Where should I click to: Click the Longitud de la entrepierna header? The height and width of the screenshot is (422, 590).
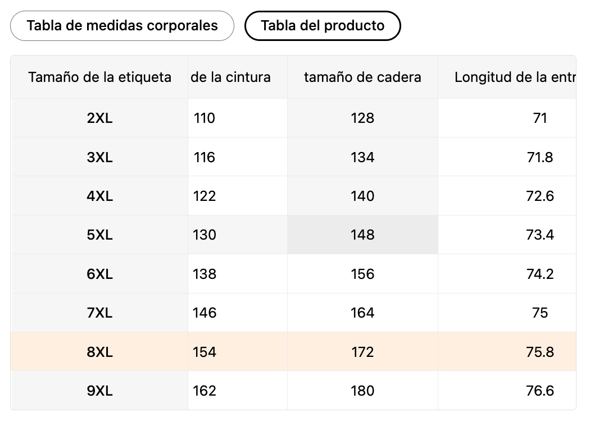click(x=514, y=77)
